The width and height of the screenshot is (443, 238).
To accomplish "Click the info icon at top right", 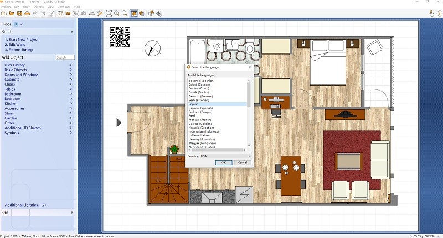I will click(440, 13).
